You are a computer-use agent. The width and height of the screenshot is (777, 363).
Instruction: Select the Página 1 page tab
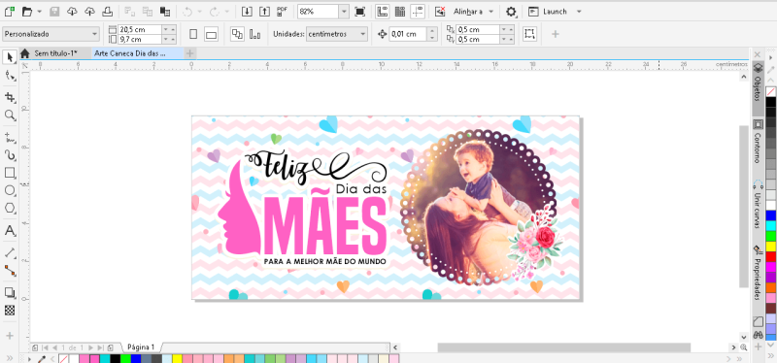pos(141,347)
